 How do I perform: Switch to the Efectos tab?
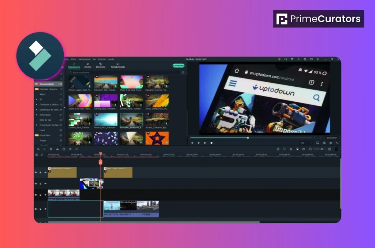[88, 67]
